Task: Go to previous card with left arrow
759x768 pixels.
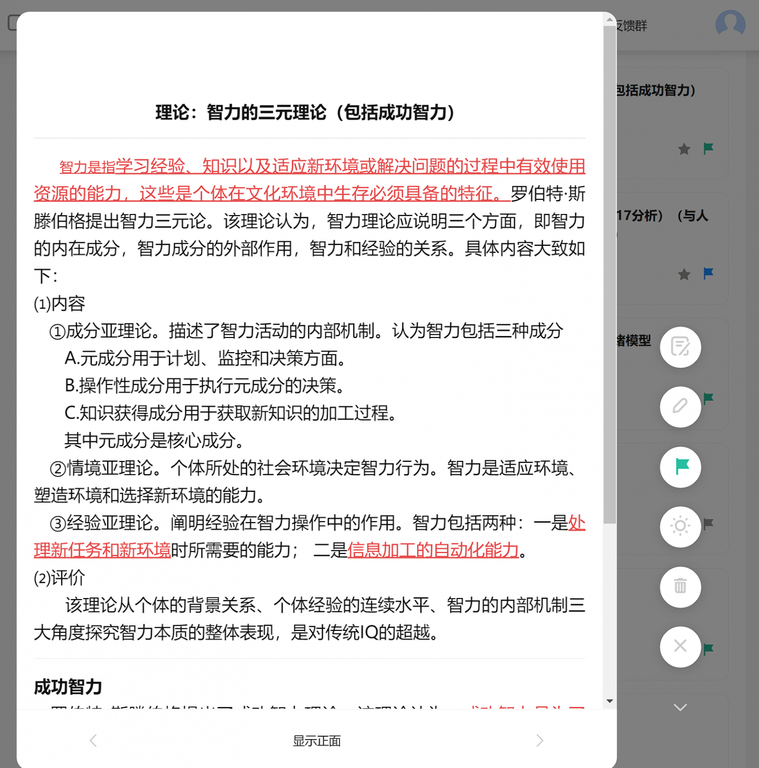Action: [x=93, y=741]
